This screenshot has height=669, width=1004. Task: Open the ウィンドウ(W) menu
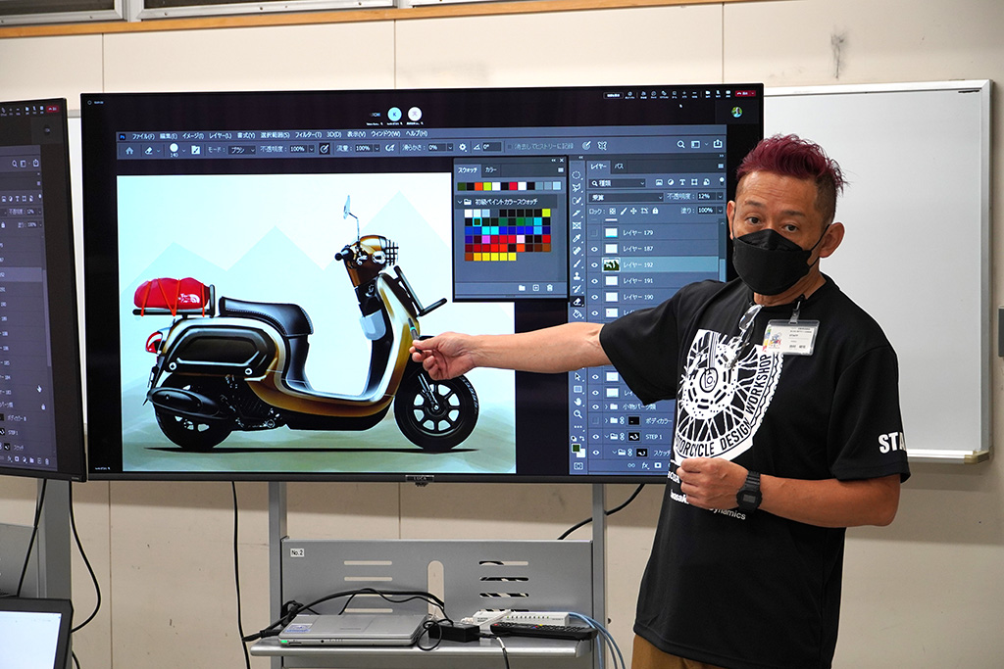(385, 133)
